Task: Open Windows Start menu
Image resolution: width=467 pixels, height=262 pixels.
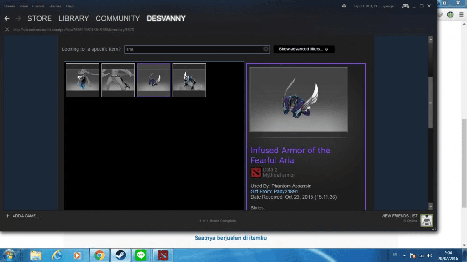Action: click(9, 255)
